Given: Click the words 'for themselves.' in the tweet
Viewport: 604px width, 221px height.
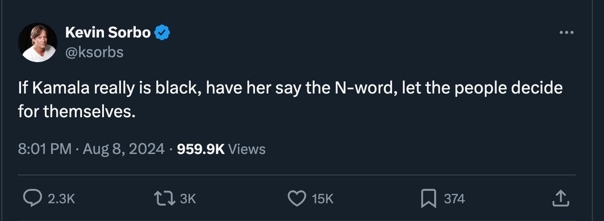Looking at the screenshot, I should pyautogui.click(x=77, y=112).
